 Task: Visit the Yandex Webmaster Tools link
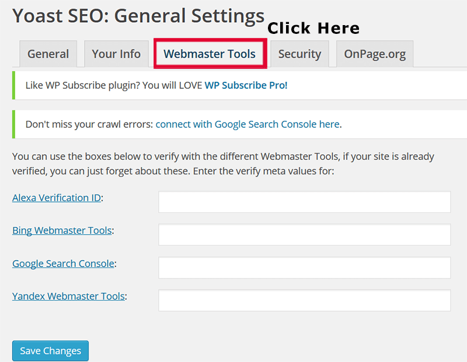click(x=68, y=296)
